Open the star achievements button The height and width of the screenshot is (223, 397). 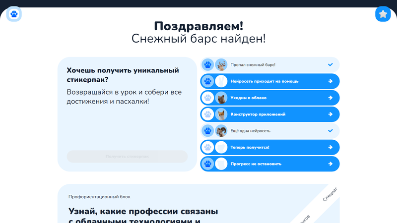tap(383, 14)
